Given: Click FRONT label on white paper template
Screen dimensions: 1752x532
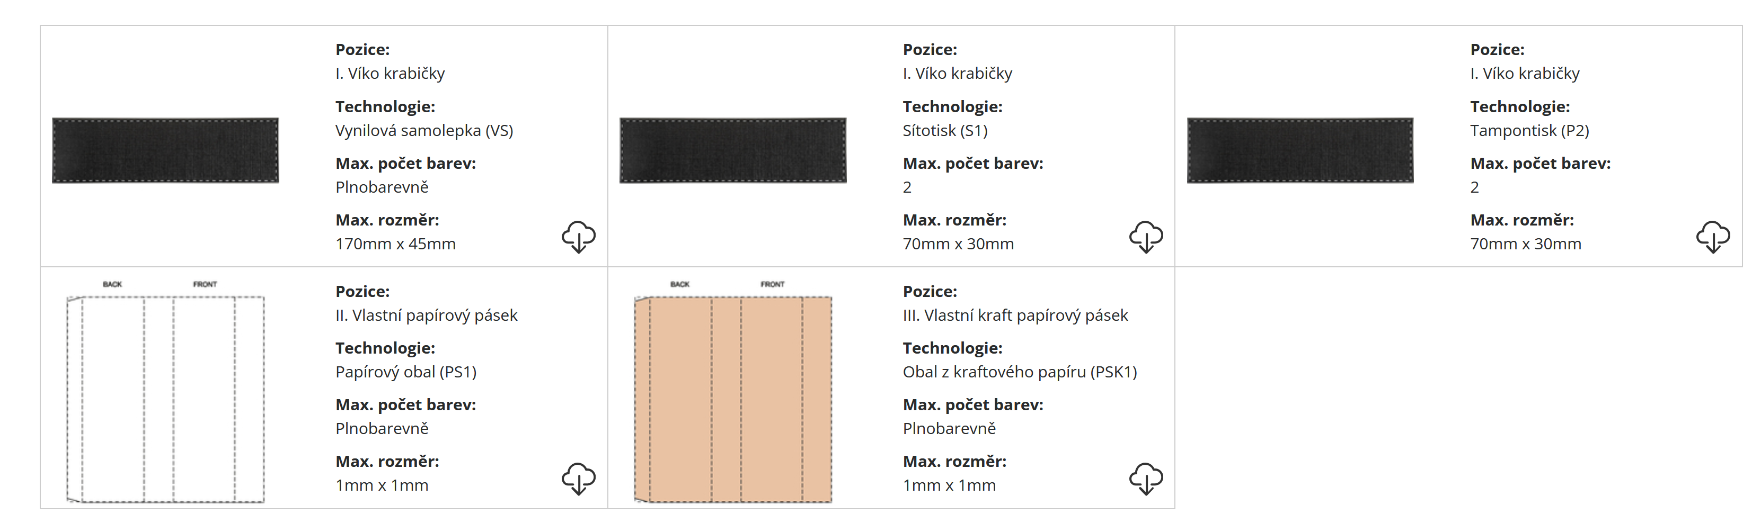Looking at the screenshot, I should tap(205, 284).
